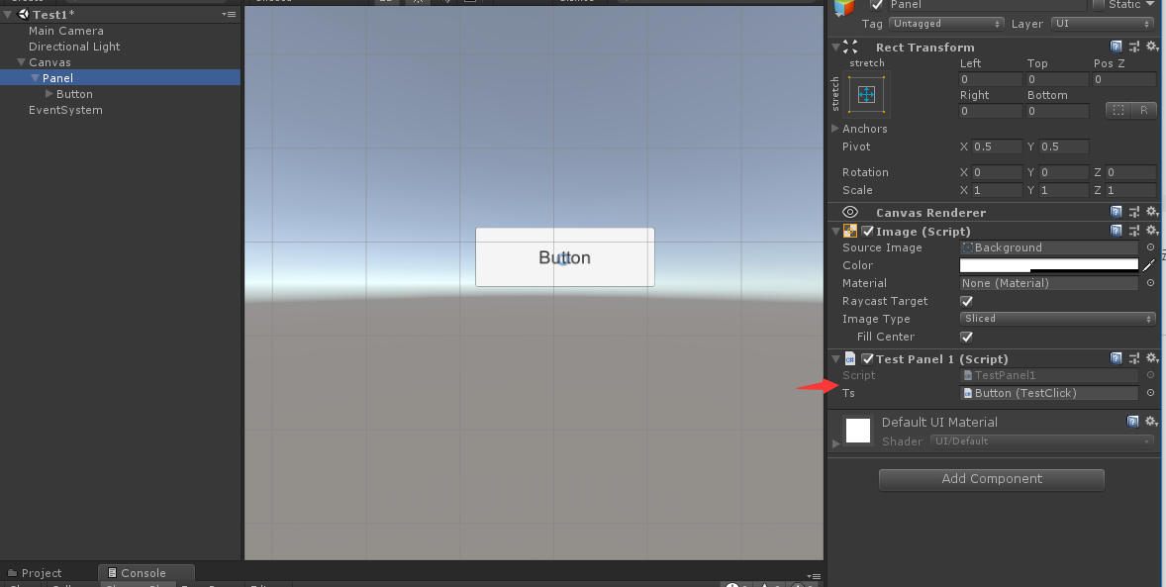Pick a color with the eyedropper icon

[x=1151, y=265]
